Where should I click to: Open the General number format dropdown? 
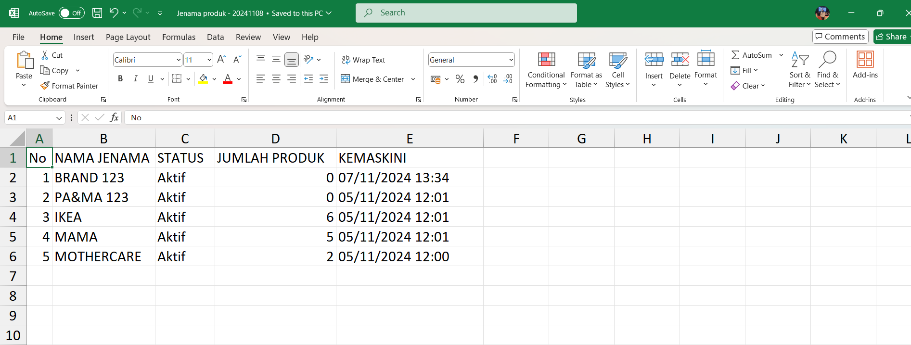click(511, 60)
